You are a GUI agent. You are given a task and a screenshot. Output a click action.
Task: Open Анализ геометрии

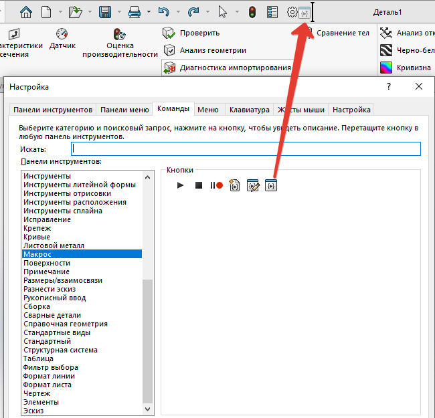click(x=205, y=50)
